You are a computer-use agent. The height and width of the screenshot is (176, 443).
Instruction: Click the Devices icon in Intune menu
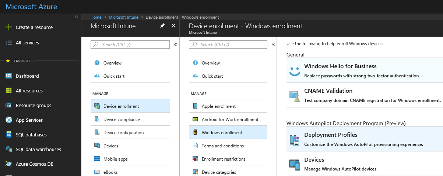(x=97, y=146)
